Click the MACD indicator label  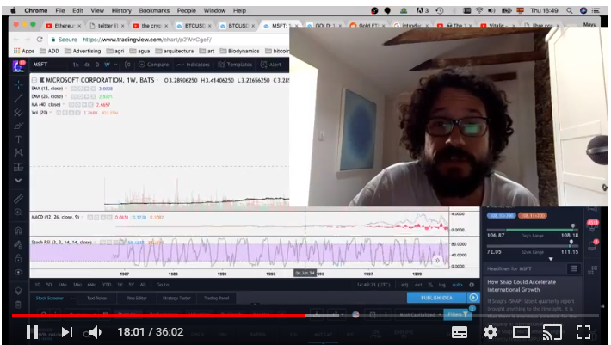[x=55, y=217]
